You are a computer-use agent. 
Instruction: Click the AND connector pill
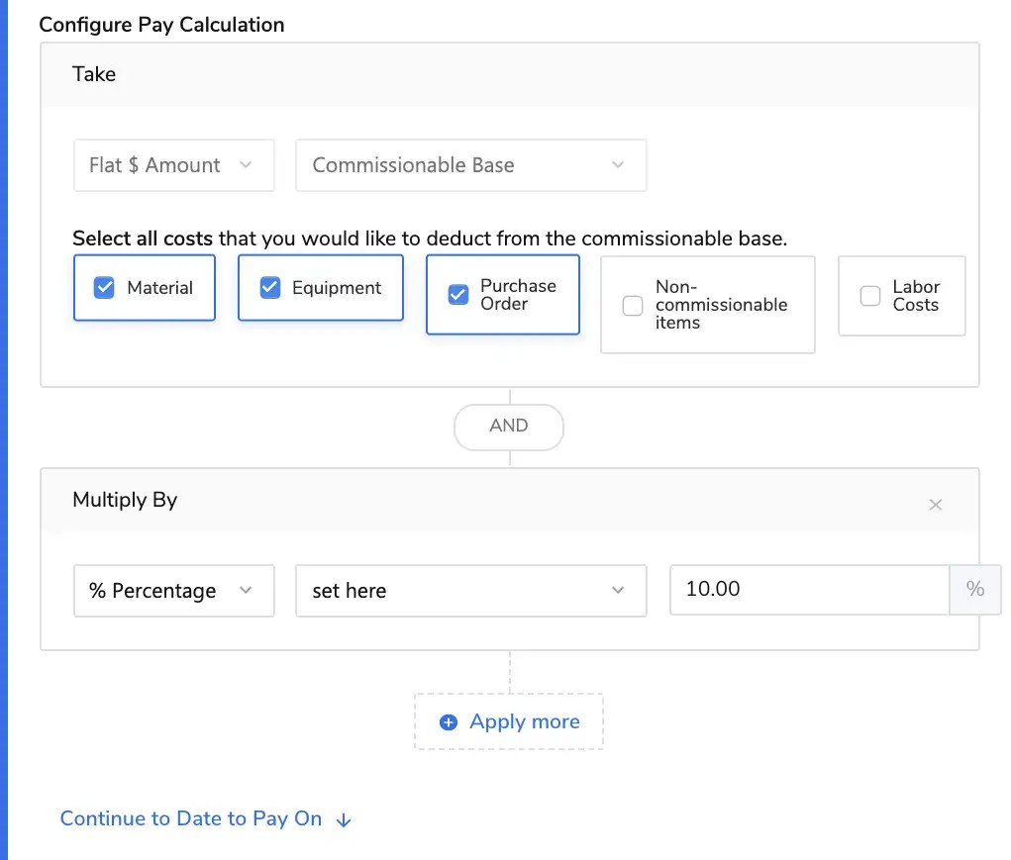tap(509, 426)
